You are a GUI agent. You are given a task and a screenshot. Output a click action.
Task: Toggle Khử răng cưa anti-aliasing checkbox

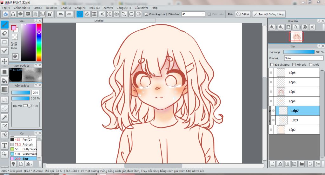pyautogui.click(x=146, y=14)
